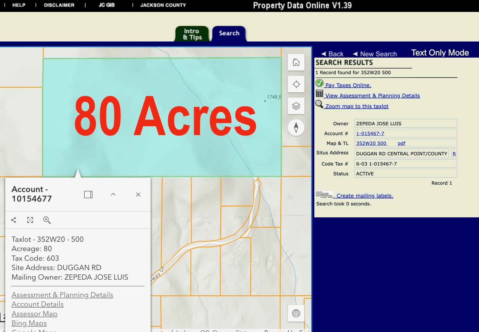Click Pay Taxes Online link

tap(348, 85)
